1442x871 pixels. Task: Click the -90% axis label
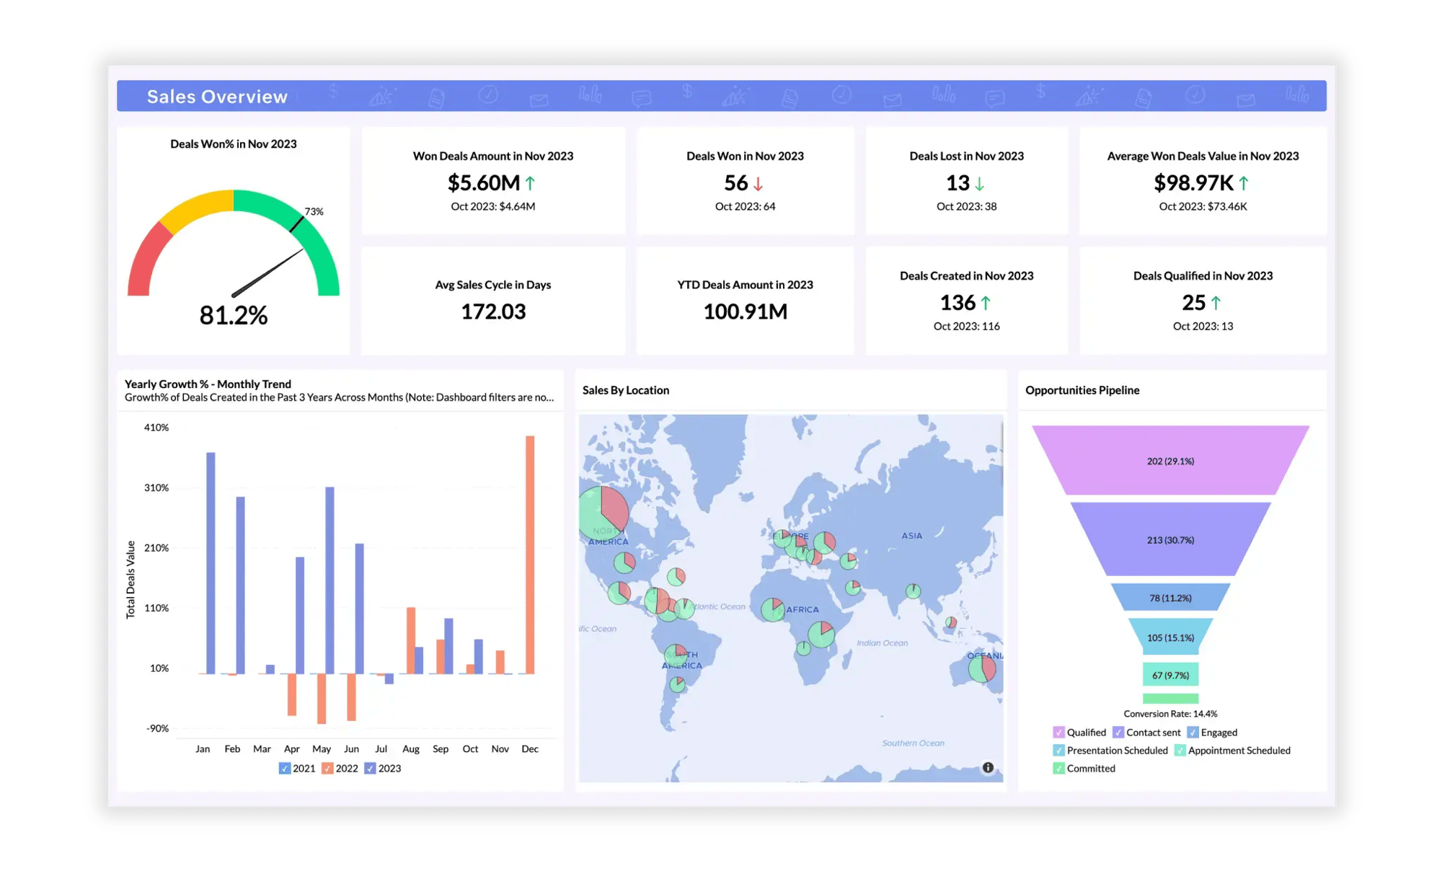[x=157, y=728]
